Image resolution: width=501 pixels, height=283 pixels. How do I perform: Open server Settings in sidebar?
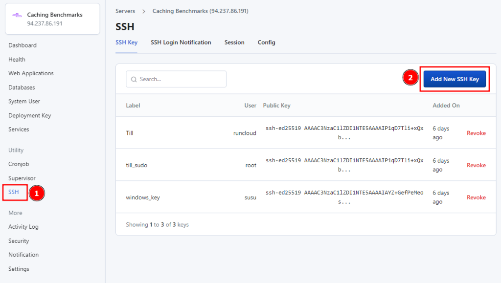coord(19,269)
